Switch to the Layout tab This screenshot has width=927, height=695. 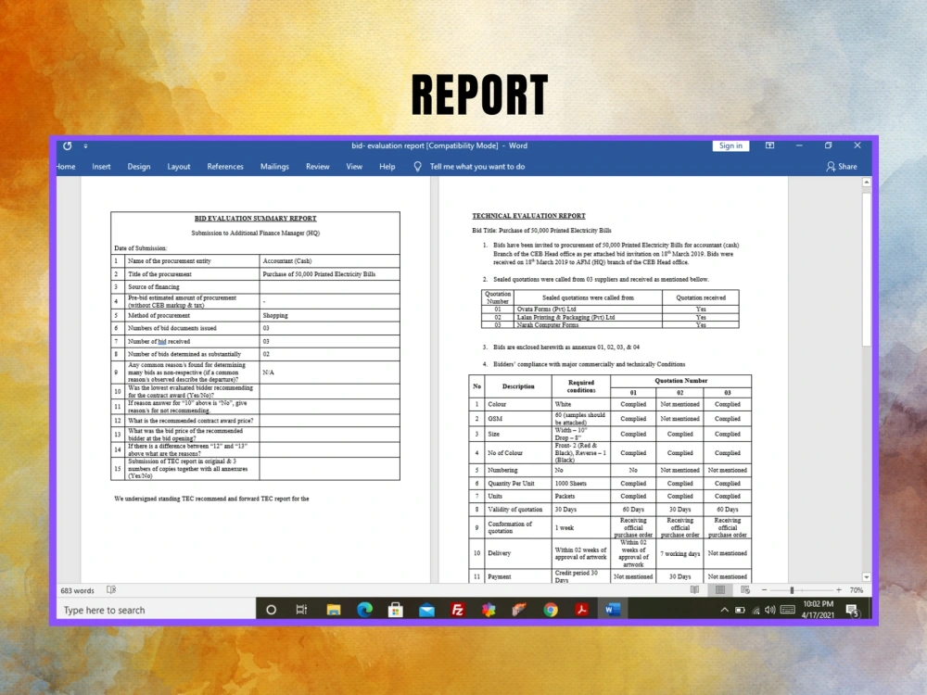(x=179, y=167)
